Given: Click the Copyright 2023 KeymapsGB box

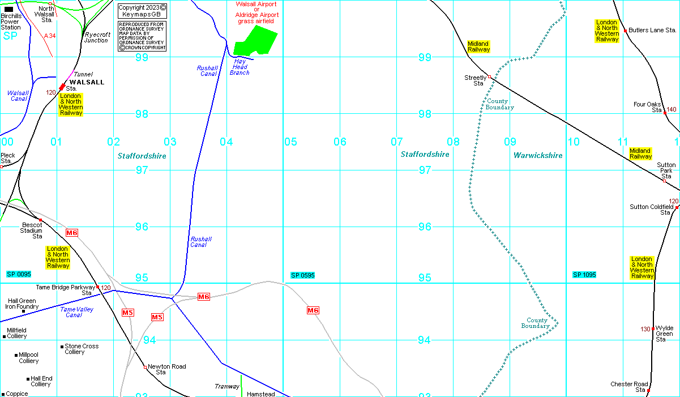Looking at the screenshot, I should [142, 11].
